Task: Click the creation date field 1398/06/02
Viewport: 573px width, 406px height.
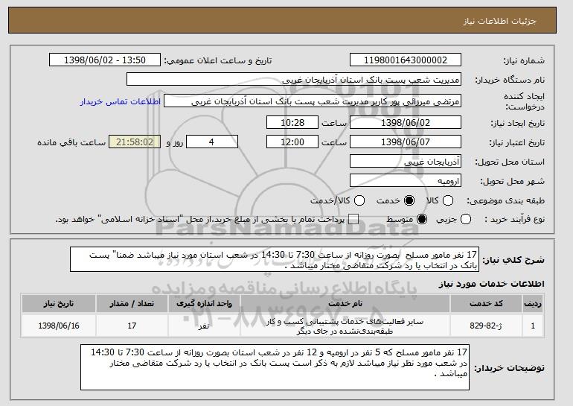Action: (406, 122)
